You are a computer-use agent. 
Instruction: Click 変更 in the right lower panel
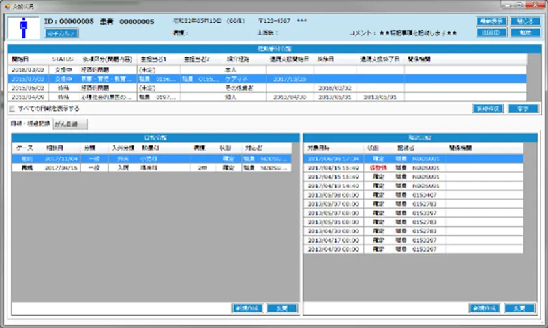click(x=520, y=308)
